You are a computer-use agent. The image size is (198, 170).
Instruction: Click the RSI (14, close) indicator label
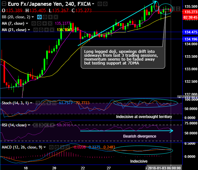[x=14, y=125]
